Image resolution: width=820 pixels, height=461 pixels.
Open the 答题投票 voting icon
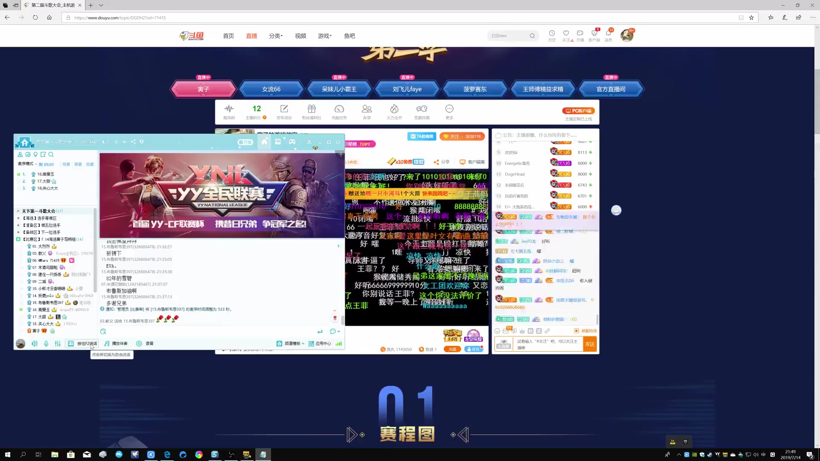(x=422, y=112)
